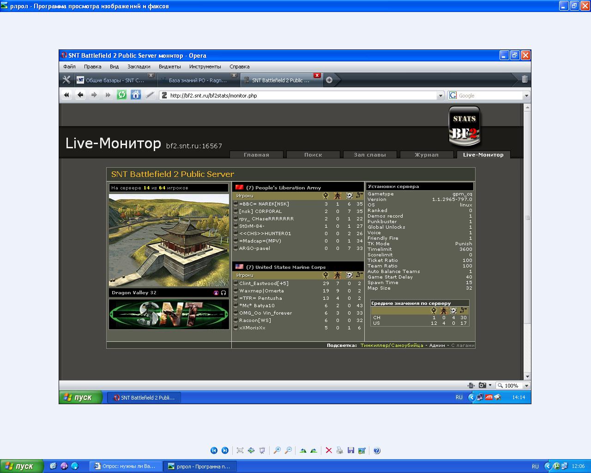
Task: Open Виджеты menu
Action: coord(169,67)
